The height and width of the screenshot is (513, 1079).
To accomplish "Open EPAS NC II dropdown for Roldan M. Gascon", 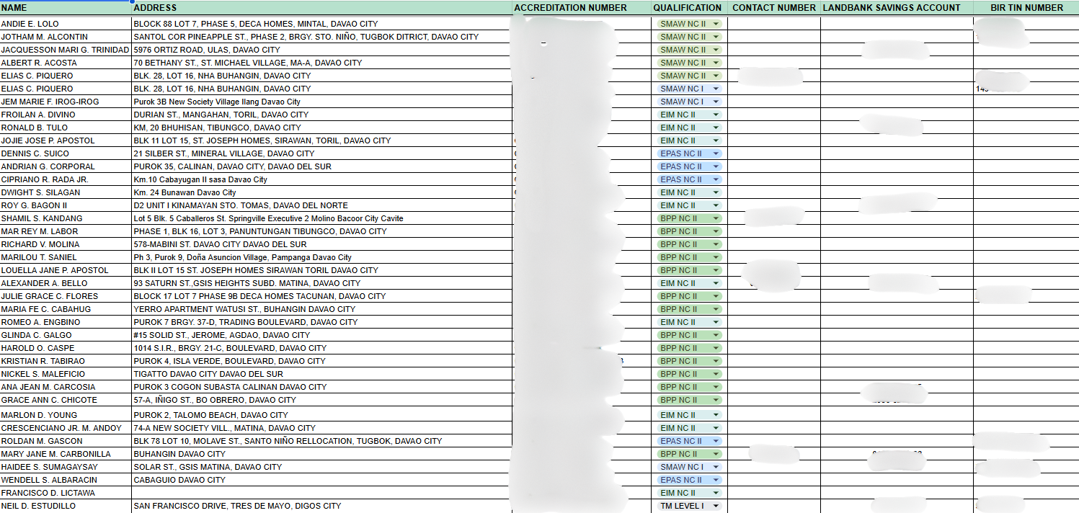I will [716, 441].
